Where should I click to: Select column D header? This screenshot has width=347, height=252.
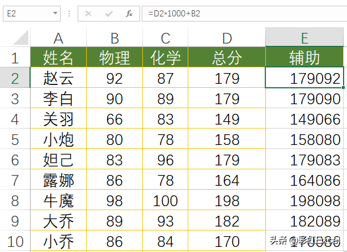coord(227,37)
